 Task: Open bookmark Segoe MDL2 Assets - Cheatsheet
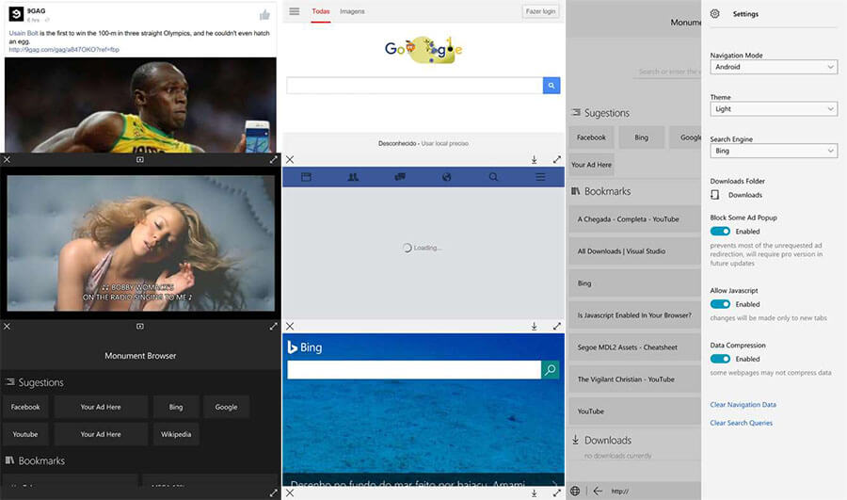coord(634,347)
